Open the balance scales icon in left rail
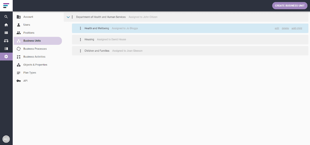Screen dimensions: 310x145 click(x=6, y=41)
